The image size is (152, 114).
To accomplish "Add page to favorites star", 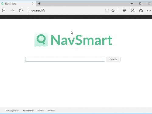I will 113,11.
